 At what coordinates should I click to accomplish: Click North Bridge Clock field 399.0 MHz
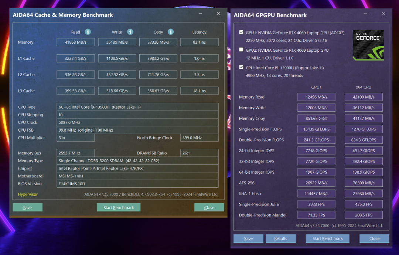click(199, 138)
